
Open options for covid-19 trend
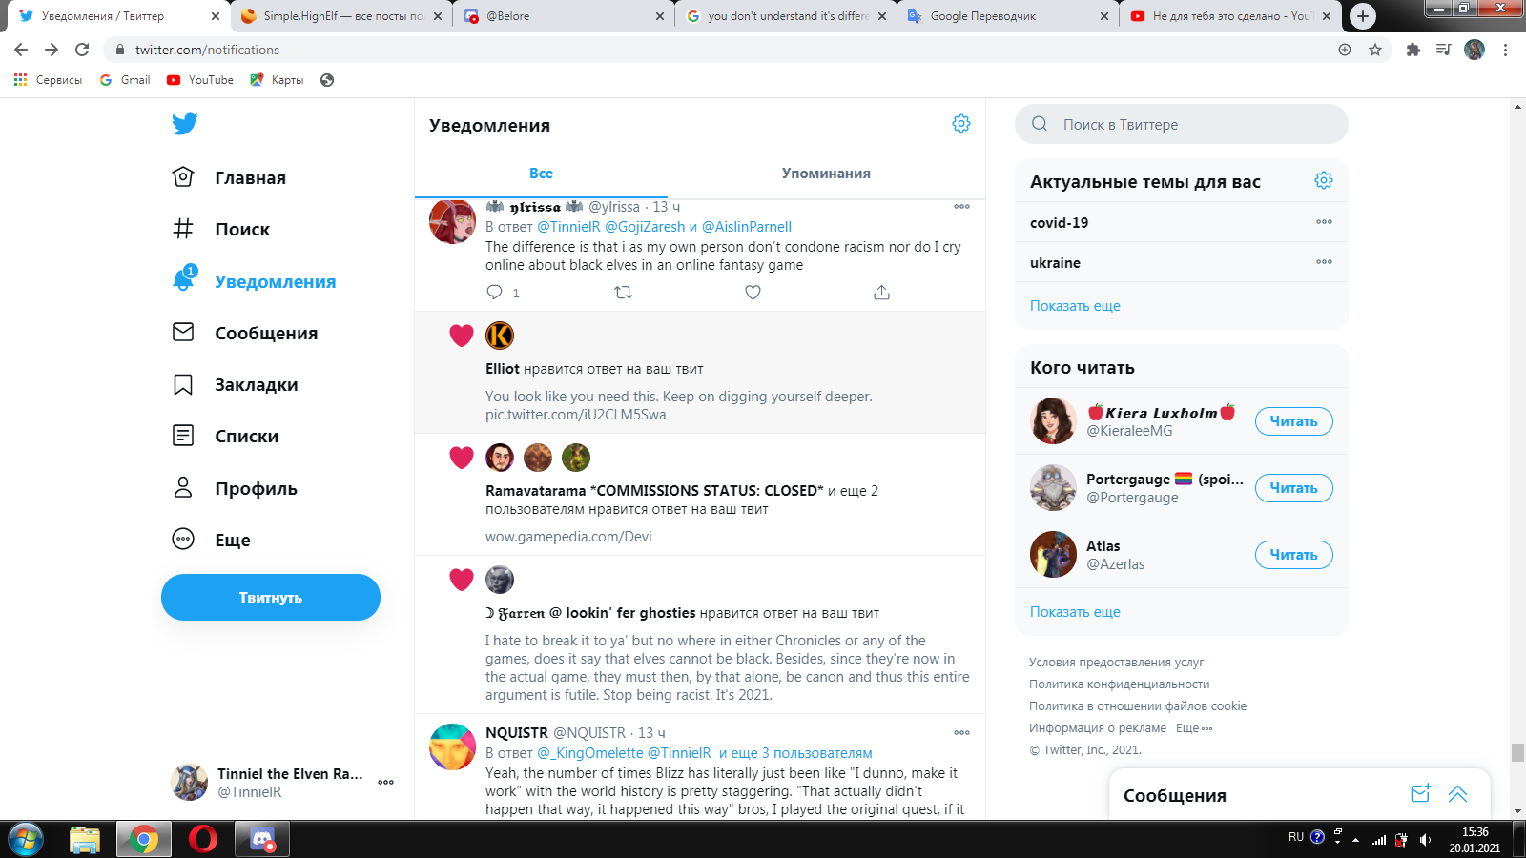click(x=1324, y=221)
